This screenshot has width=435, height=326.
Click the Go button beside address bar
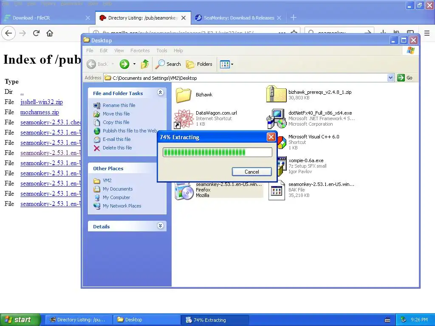click(x=405, y=78)
